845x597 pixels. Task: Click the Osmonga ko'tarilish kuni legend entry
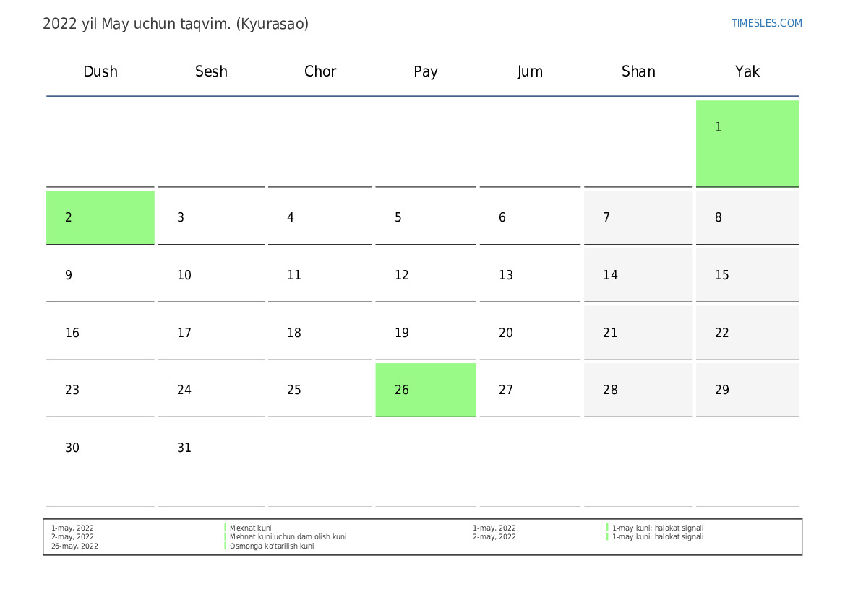click(x=272, y=546)
